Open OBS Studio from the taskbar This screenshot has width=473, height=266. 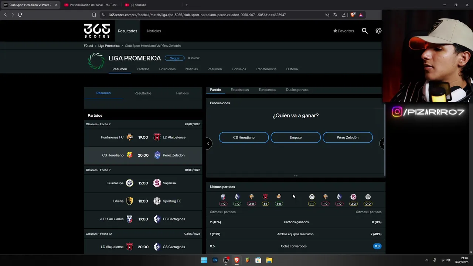[x=226, y=260]
